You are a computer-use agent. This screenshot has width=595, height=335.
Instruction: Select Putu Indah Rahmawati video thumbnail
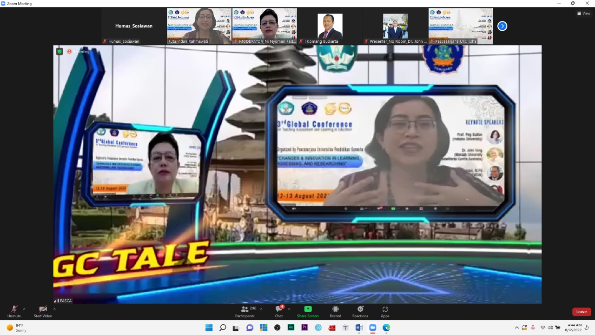tap(199, 26)
